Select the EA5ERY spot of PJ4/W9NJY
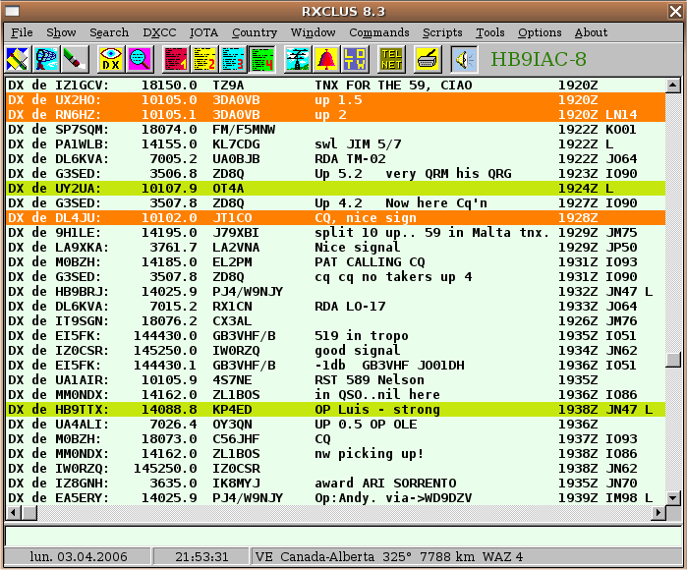This screenshot has width=687, height=570. pyautogui.click(x=335, y=497)
